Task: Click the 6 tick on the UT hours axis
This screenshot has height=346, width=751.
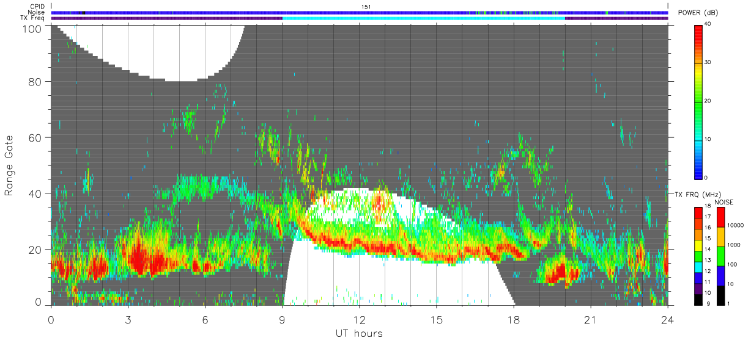Action: pyautogui.click(x=205, y=319)
